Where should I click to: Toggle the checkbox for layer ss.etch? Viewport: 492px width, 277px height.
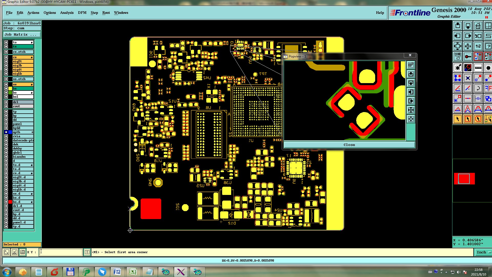pyautogui.click(x=6, y=79)
